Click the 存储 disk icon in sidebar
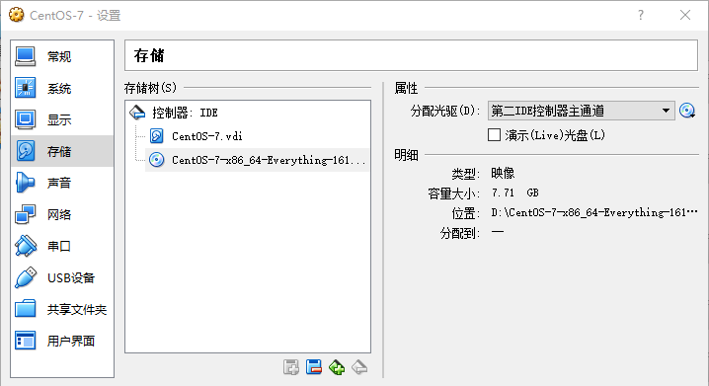This screenshot has width=709, height=386. 26,151
